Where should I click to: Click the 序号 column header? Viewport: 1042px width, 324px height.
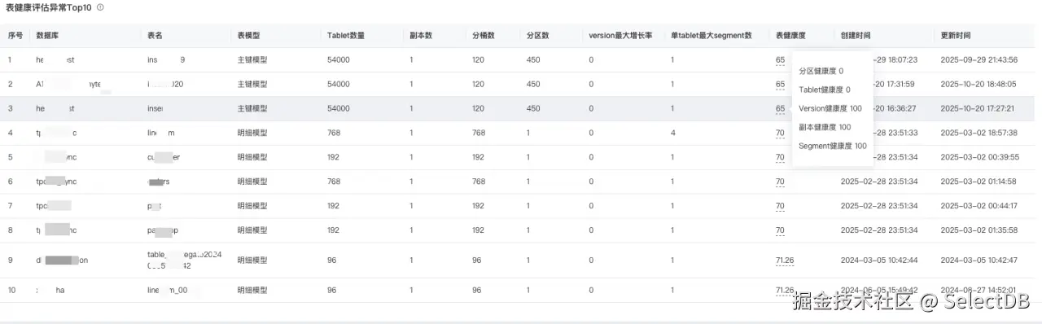[x=15, y=36]
